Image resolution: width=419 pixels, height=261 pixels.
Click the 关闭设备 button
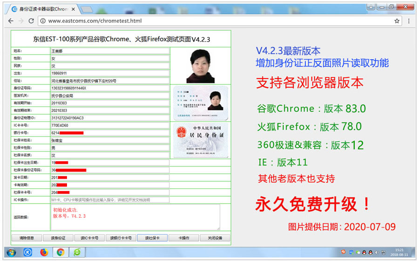(215, 238)
